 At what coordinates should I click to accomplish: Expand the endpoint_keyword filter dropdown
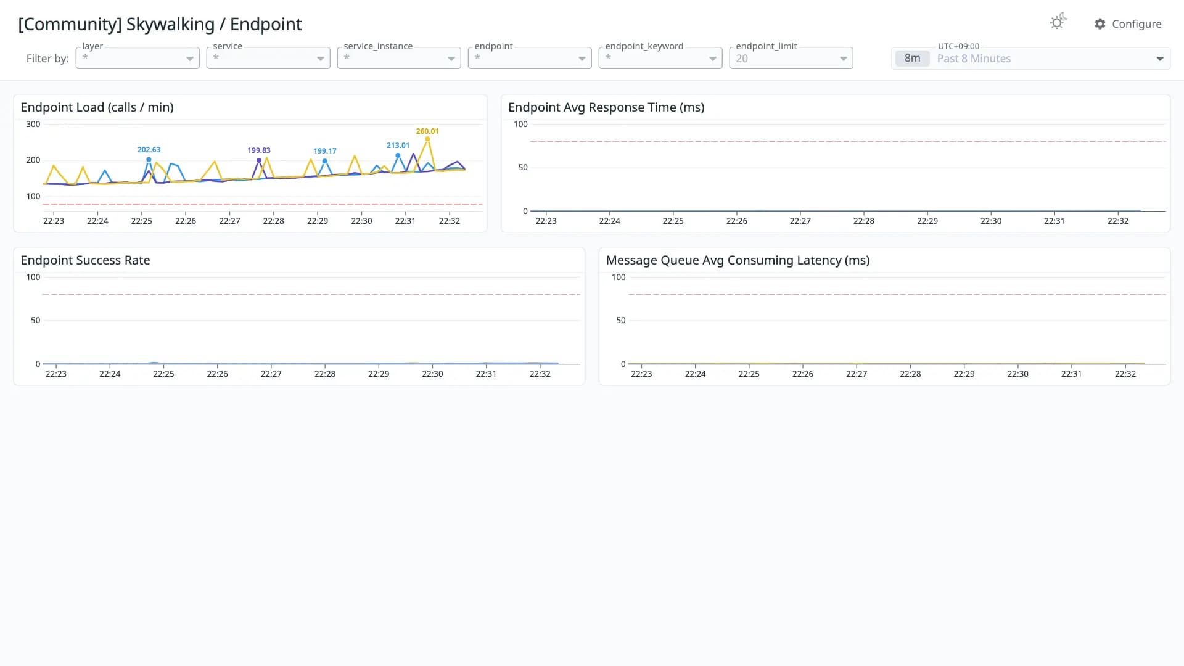point(660,58)
